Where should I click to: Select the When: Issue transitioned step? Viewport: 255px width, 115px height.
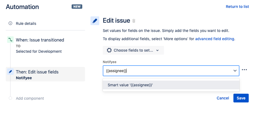(40, 40)
